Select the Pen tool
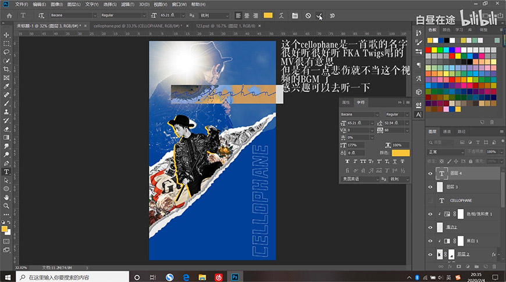This screenshot has height=282, width=506. coord(6,163)
